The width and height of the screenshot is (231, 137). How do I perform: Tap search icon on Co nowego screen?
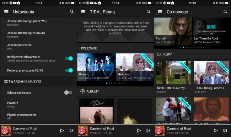[226, 12]
